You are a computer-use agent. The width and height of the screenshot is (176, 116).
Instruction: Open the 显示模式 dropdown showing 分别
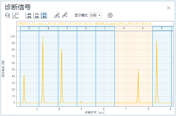coord(95,15)
